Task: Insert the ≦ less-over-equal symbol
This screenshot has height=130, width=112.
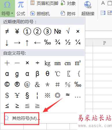Action: pyautogui.click(x=27, y=106)
